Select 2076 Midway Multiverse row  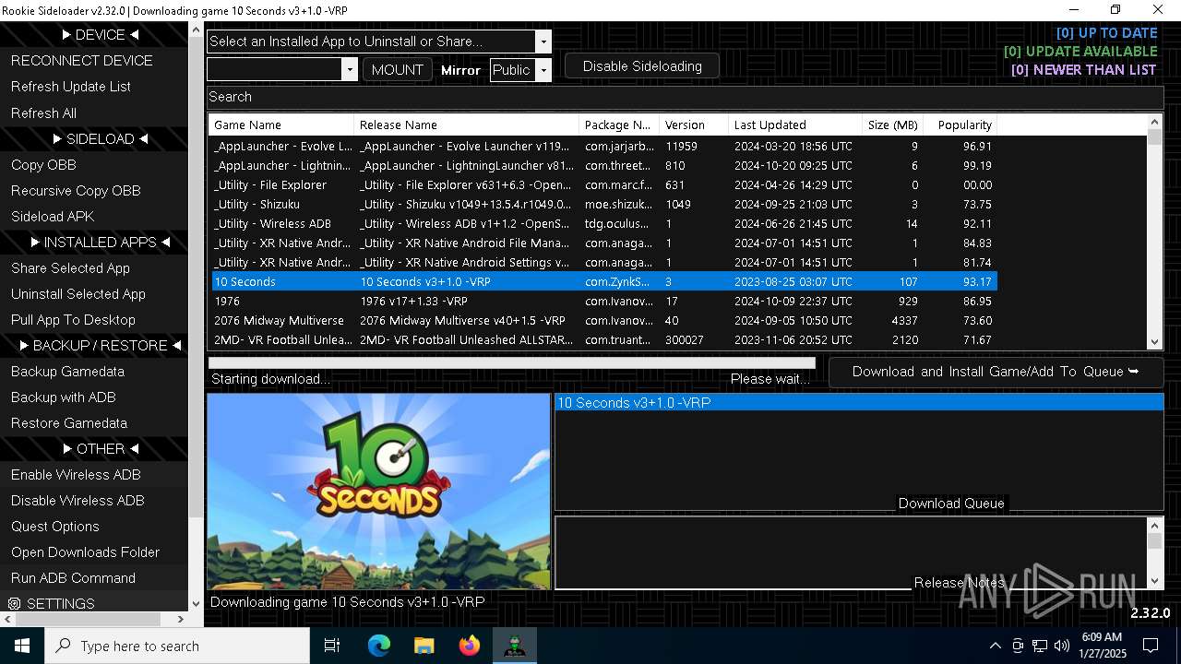click(603, 321)
